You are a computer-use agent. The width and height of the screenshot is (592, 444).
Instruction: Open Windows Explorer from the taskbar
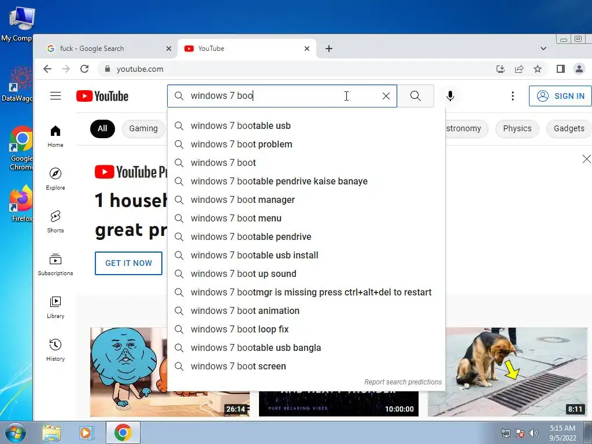(x=51, y=432)
